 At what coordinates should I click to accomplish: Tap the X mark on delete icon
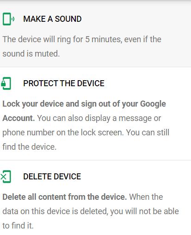(x=3, y=177)
